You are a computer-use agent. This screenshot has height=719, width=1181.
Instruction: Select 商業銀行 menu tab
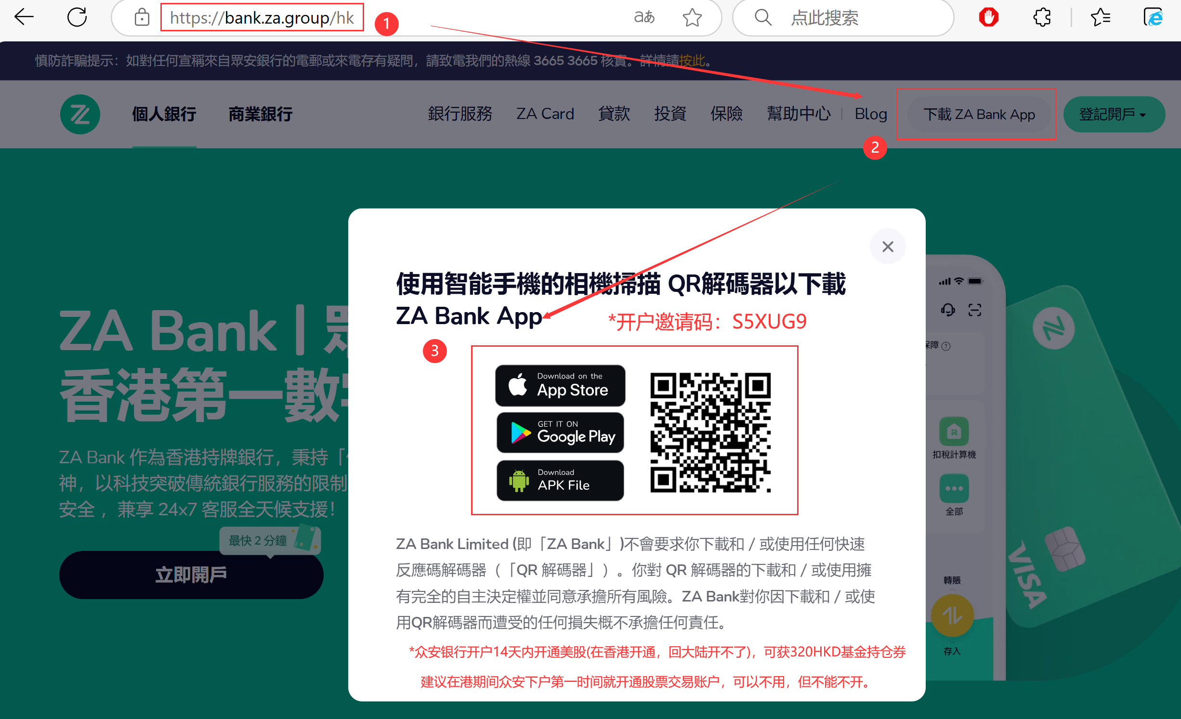pyautogui.click(x=260, y=114)
